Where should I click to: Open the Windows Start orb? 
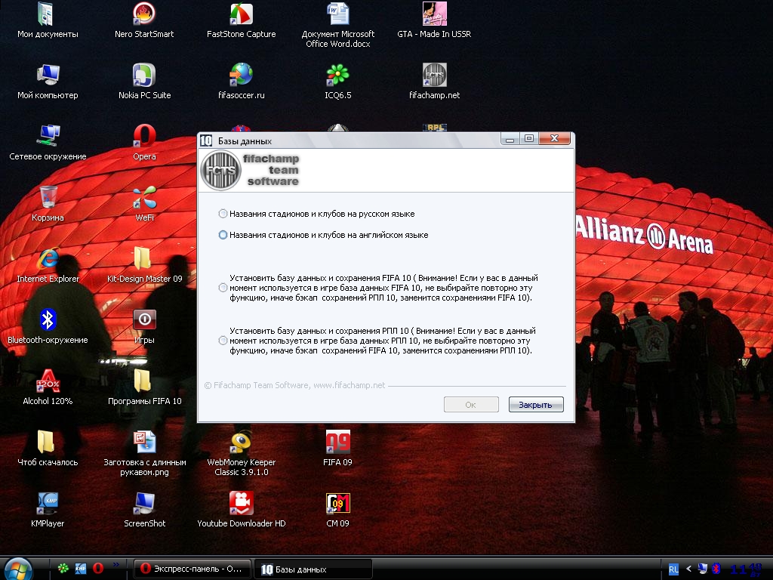[18, 569]
